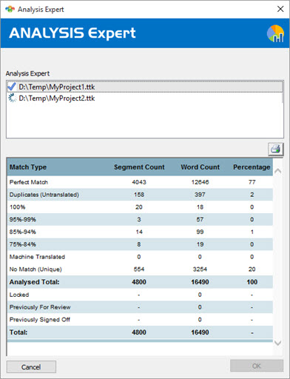This screenshot has height=379, width=290.
Task: Click the Percentage column header
Action: [x=252, y=167]
